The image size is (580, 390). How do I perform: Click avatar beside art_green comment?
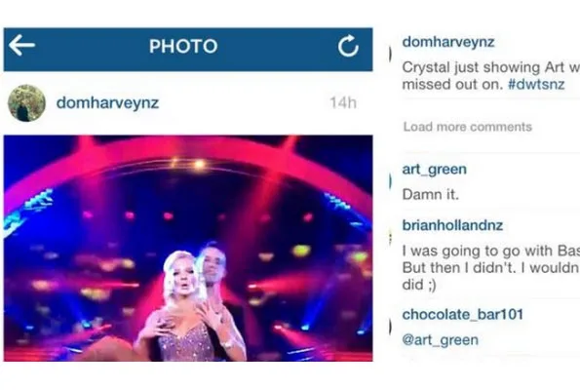[x=390, y=181]
